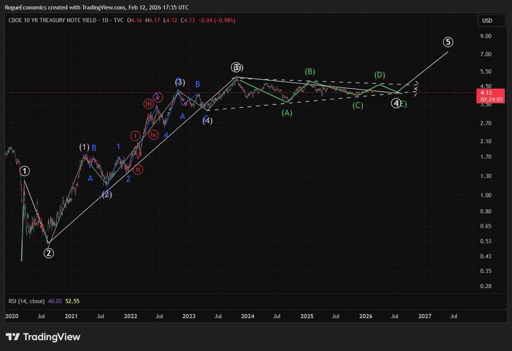Click the 2027 time axis label
The height and width of the screenshot is (351, 512).
pyautogui.click(x=425, y=316)
